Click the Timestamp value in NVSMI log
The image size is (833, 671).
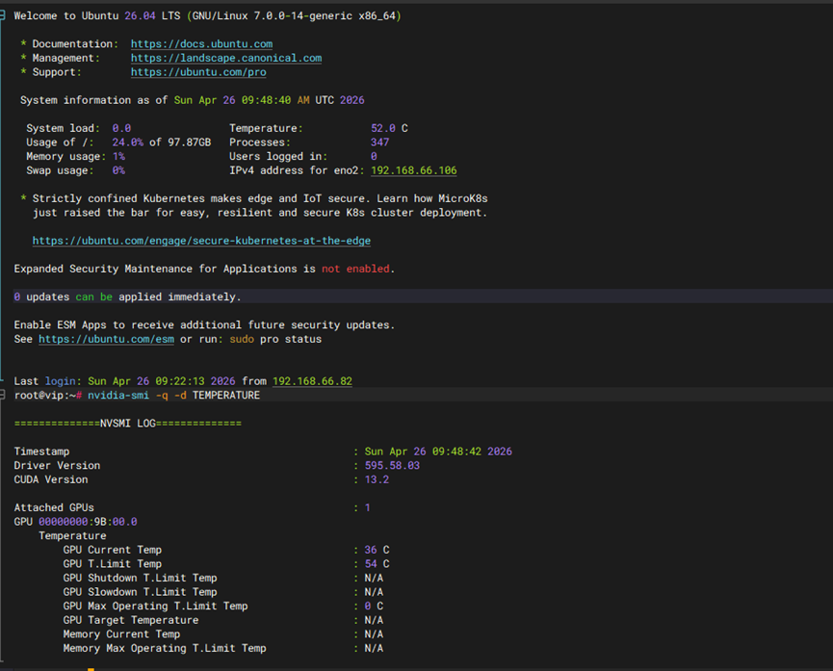(438, 452)
